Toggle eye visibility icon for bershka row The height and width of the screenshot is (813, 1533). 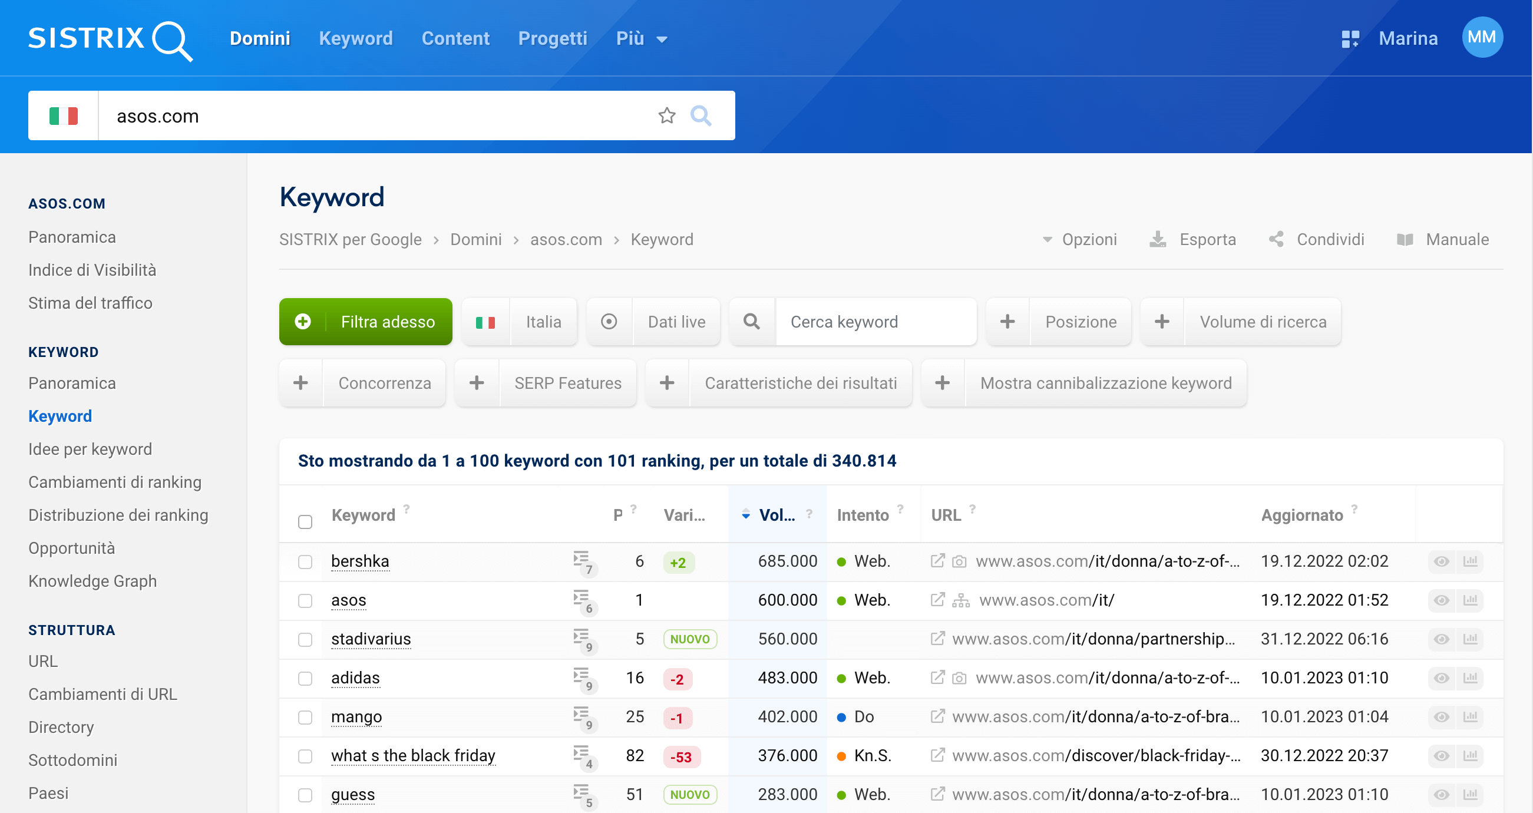click(1441, 561)
